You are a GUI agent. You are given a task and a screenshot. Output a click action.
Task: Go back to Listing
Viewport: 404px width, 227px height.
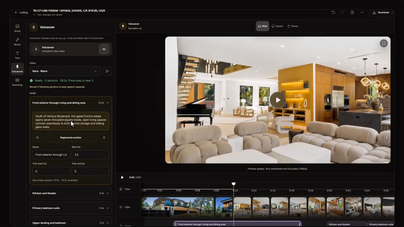[x=21, y=12]
